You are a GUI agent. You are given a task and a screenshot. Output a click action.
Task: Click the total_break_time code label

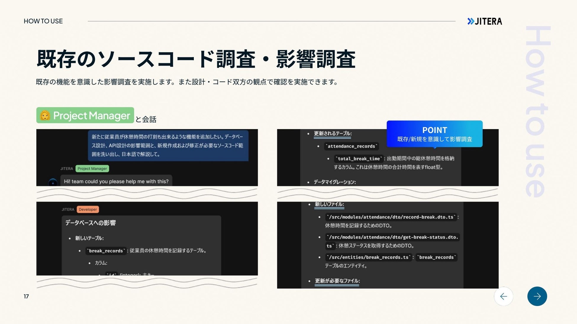click(359, 159)
